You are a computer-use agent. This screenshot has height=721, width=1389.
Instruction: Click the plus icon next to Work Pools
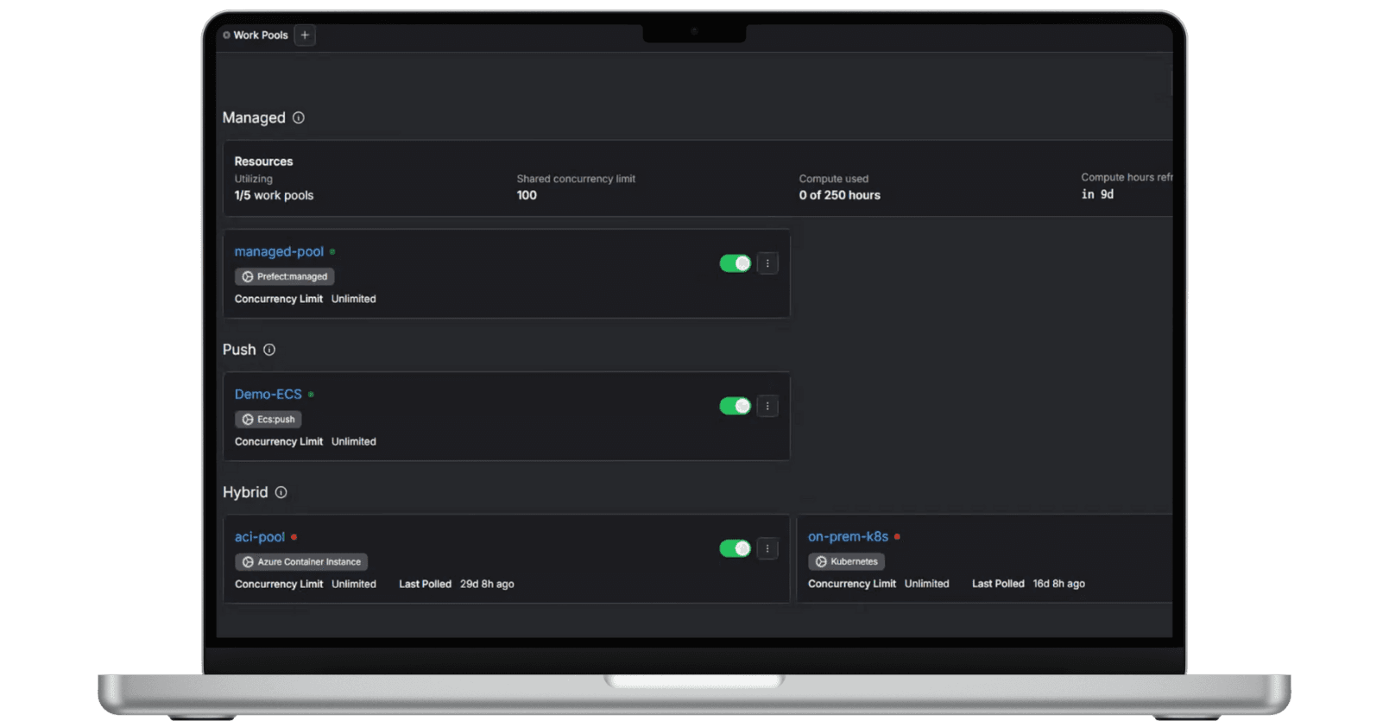305,35
